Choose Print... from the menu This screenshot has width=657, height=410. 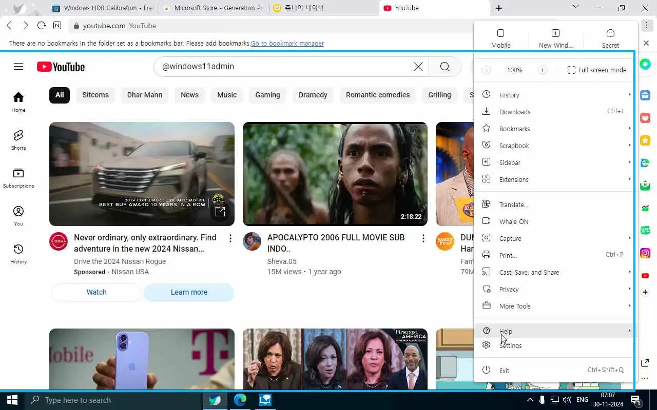555,255
